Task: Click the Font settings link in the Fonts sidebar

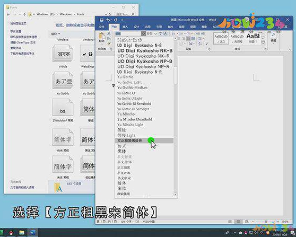Action: click(16, 31)
